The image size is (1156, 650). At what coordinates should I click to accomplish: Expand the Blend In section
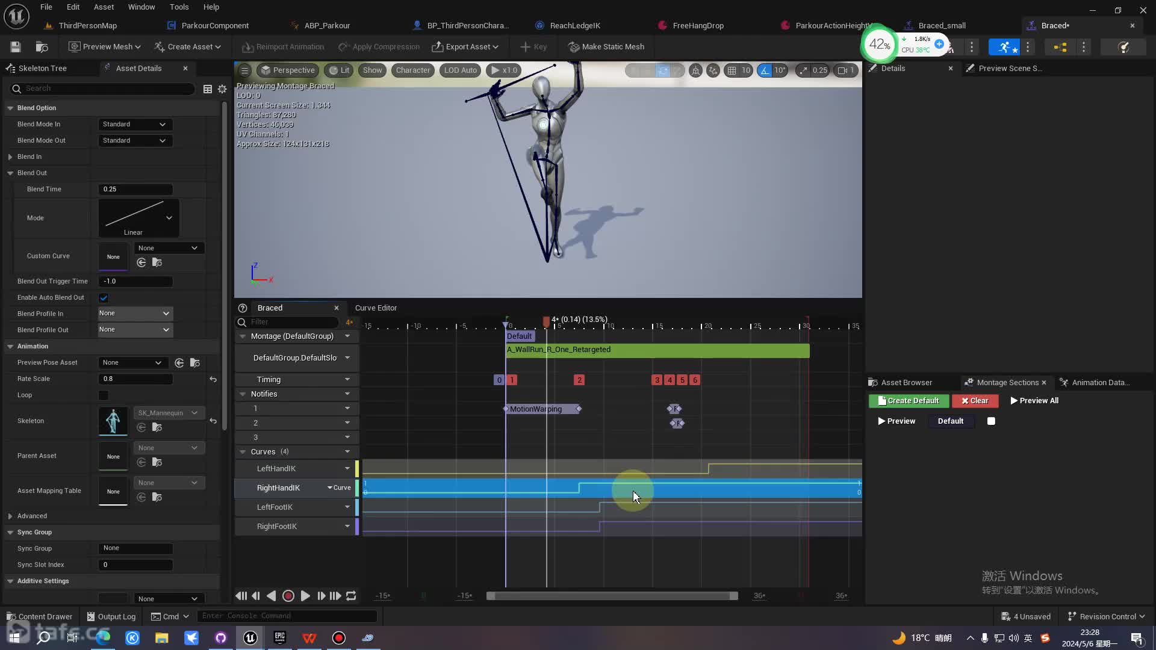[x=10, y=157]
